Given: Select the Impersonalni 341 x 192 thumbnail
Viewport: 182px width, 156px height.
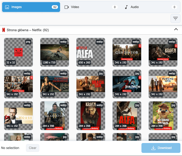Looking at the screenshot, I should coord(18,84).
